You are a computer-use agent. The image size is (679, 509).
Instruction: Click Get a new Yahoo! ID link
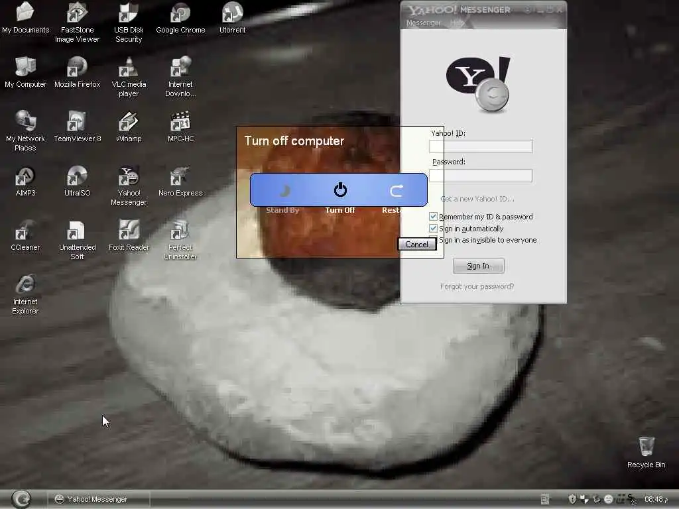(x=477, y=199)
